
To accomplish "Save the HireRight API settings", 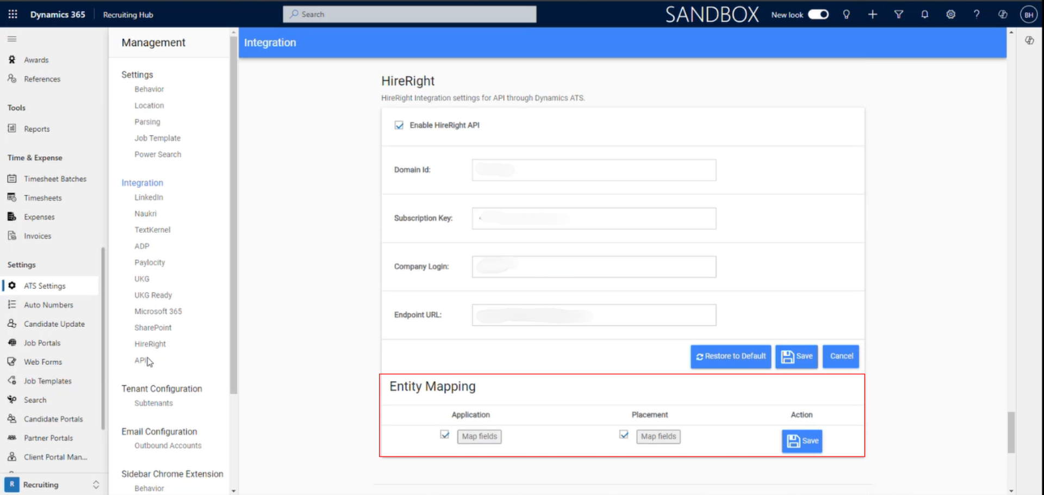I will pyautogui.click(x=797, y=357).
